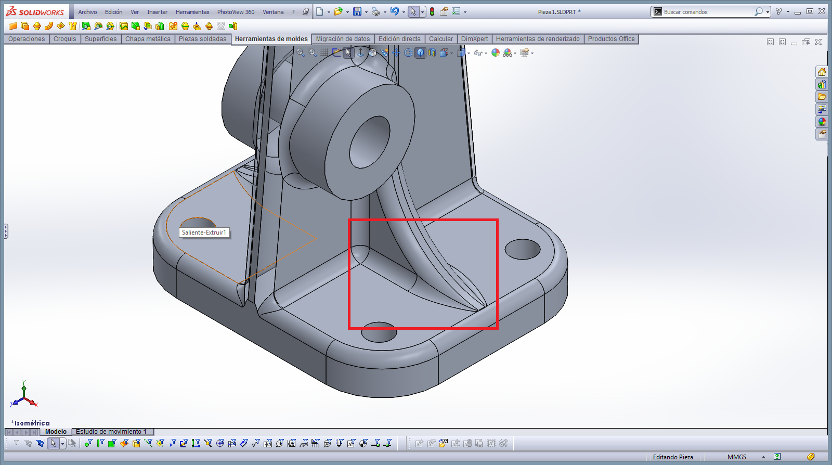
Task: Open File Explorer folder icon in task pane
Action: click(822, 97)
